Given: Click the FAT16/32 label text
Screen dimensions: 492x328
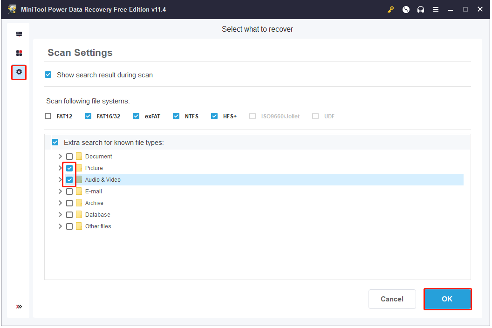Looking at the screenshot, I should (x=108, y=116).
